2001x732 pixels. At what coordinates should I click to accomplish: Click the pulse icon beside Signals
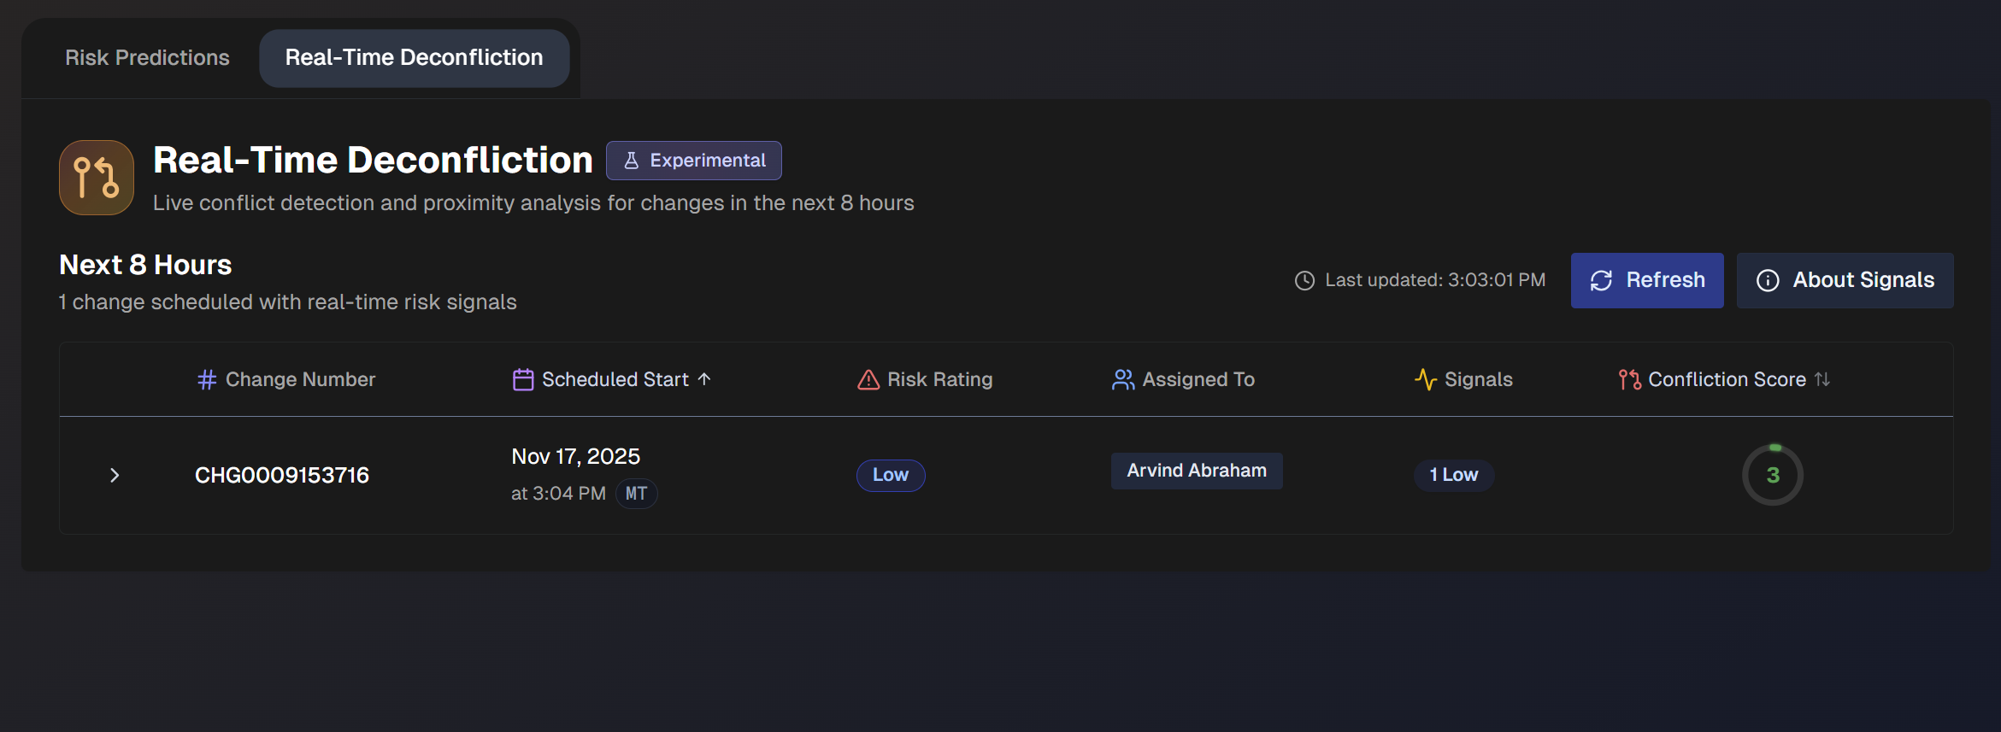coord(1425,379)
